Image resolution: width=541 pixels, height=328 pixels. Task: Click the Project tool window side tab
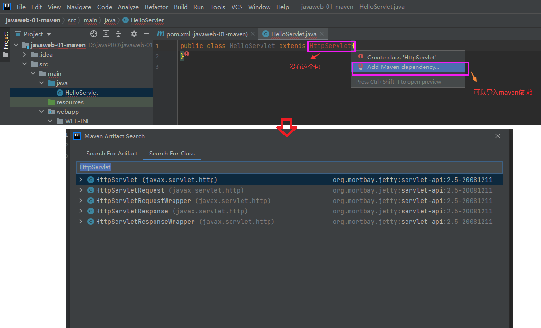6,44
